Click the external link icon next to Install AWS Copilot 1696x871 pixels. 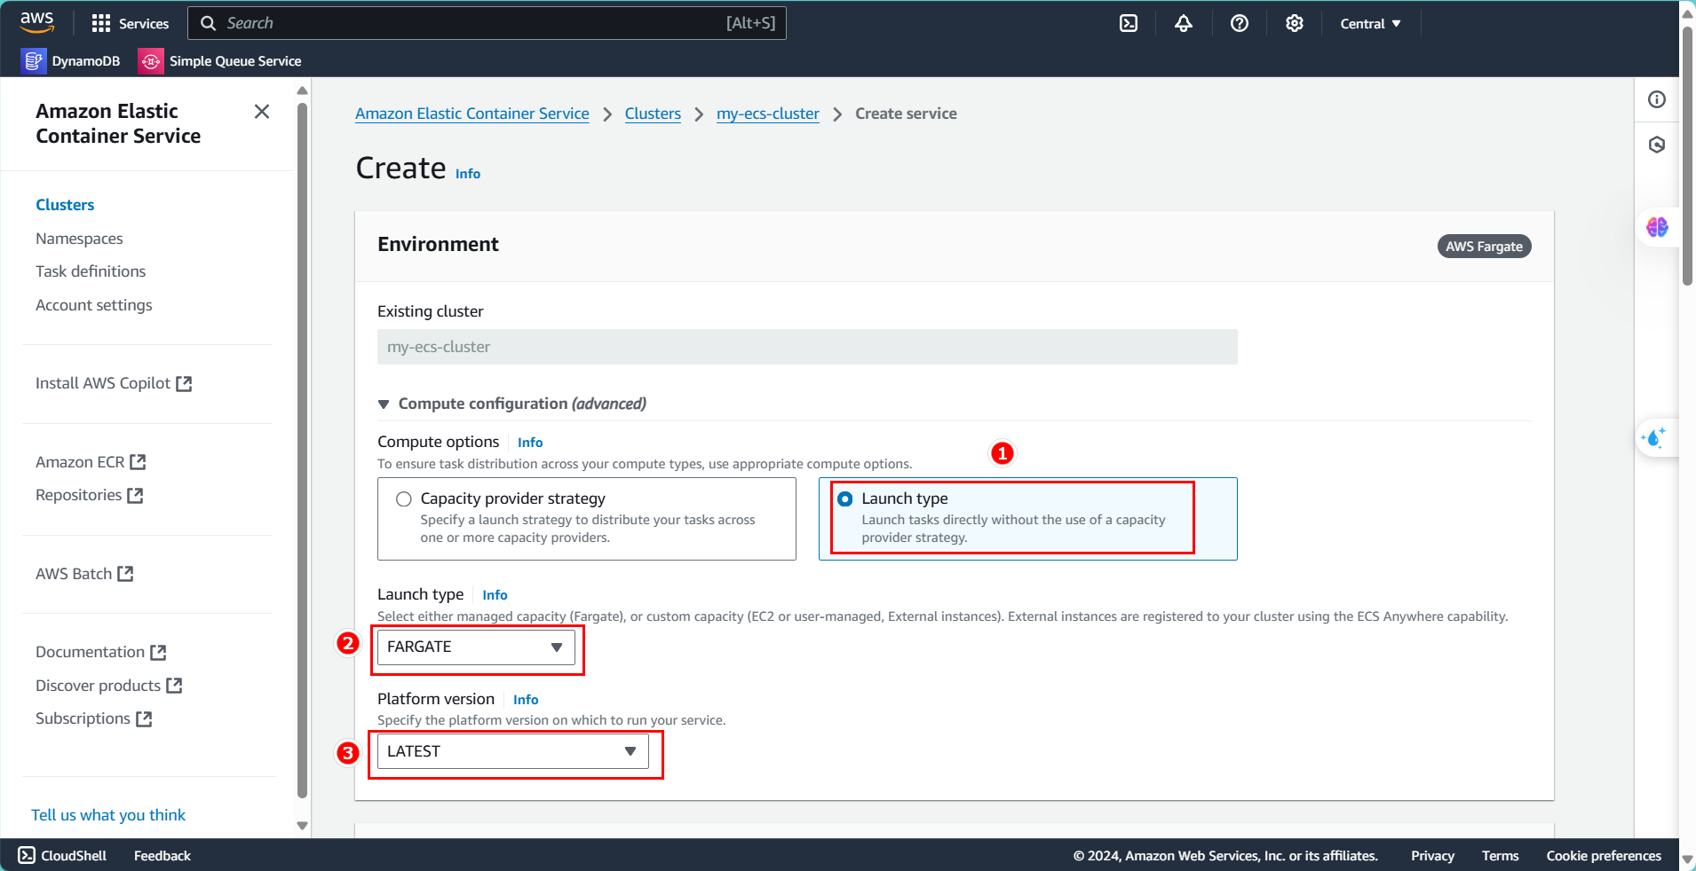tap(184, 383)
